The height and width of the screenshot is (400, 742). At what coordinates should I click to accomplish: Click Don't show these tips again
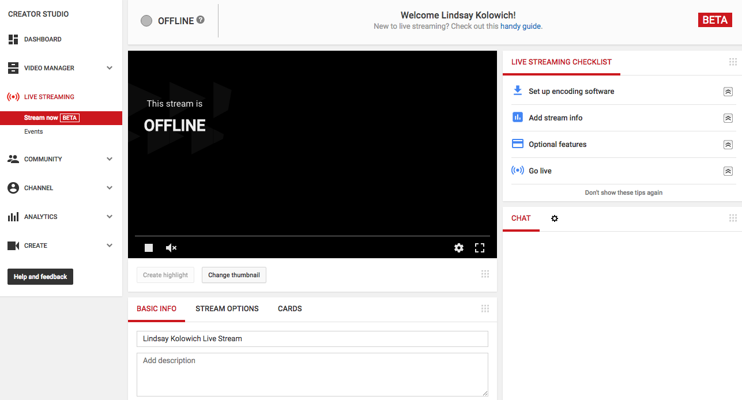coord(624,193)
